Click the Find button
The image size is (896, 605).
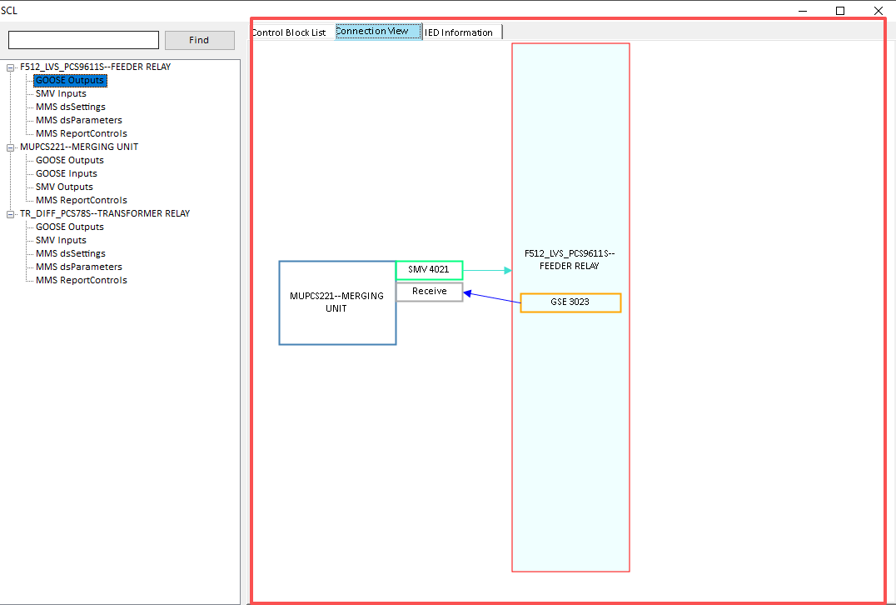tap(199, 39)
